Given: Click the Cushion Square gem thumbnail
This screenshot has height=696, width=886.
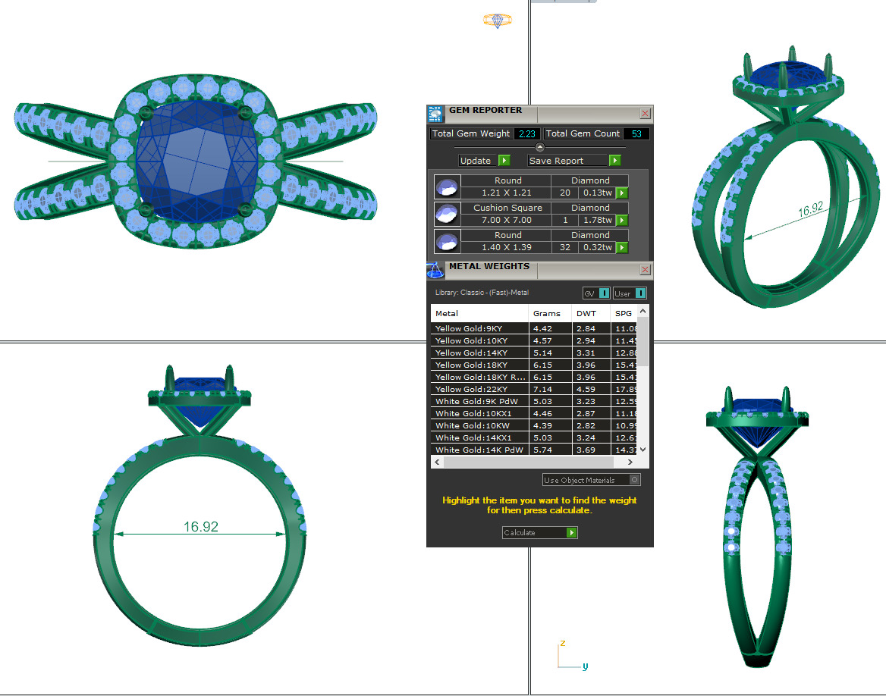Looking at the screenshot, I should (447, 214).
